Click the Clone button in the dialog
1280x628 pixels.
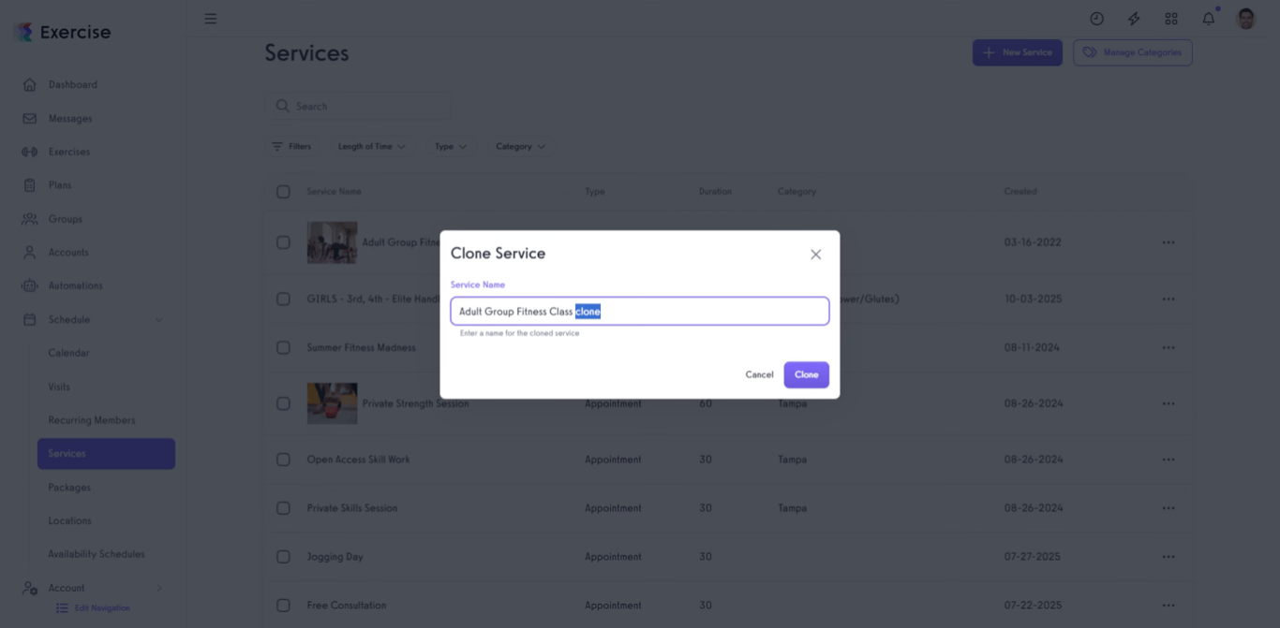806,373
